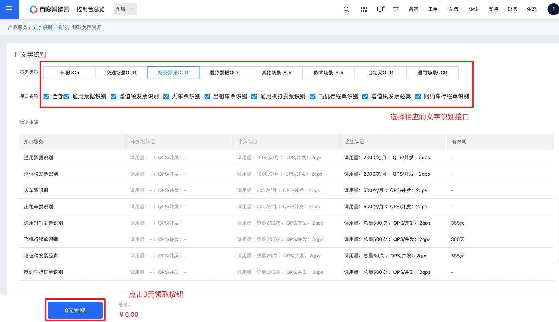Toggle the 火车票识别 checkbox
This screenshot has width=559, height=322.
(x=166, y=97)
